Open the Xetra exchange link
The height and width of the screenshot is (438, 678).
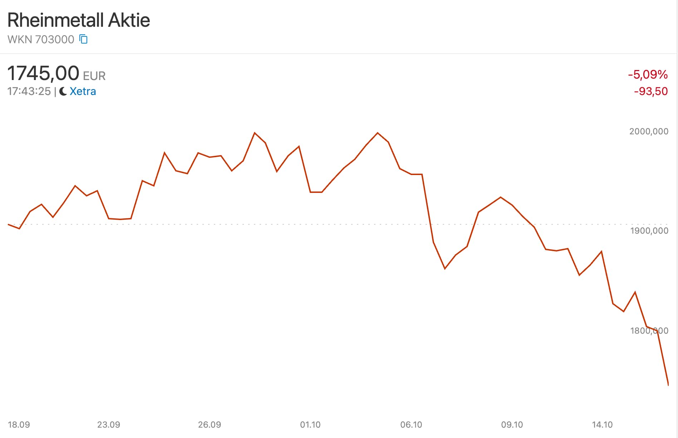pyautogui.click(x=83, y=91)
